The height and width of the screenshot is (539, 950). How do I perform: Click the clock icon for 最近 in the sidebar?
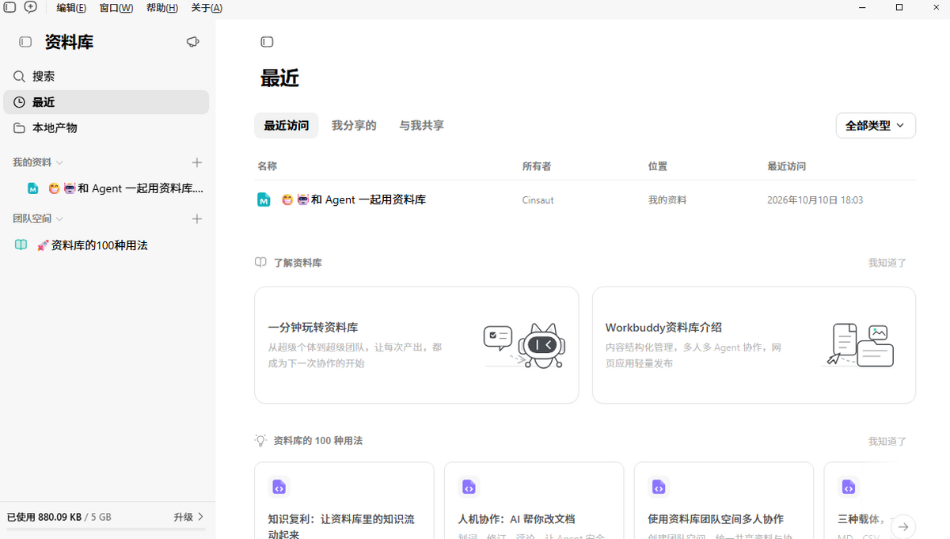click(x=19, y=102)
